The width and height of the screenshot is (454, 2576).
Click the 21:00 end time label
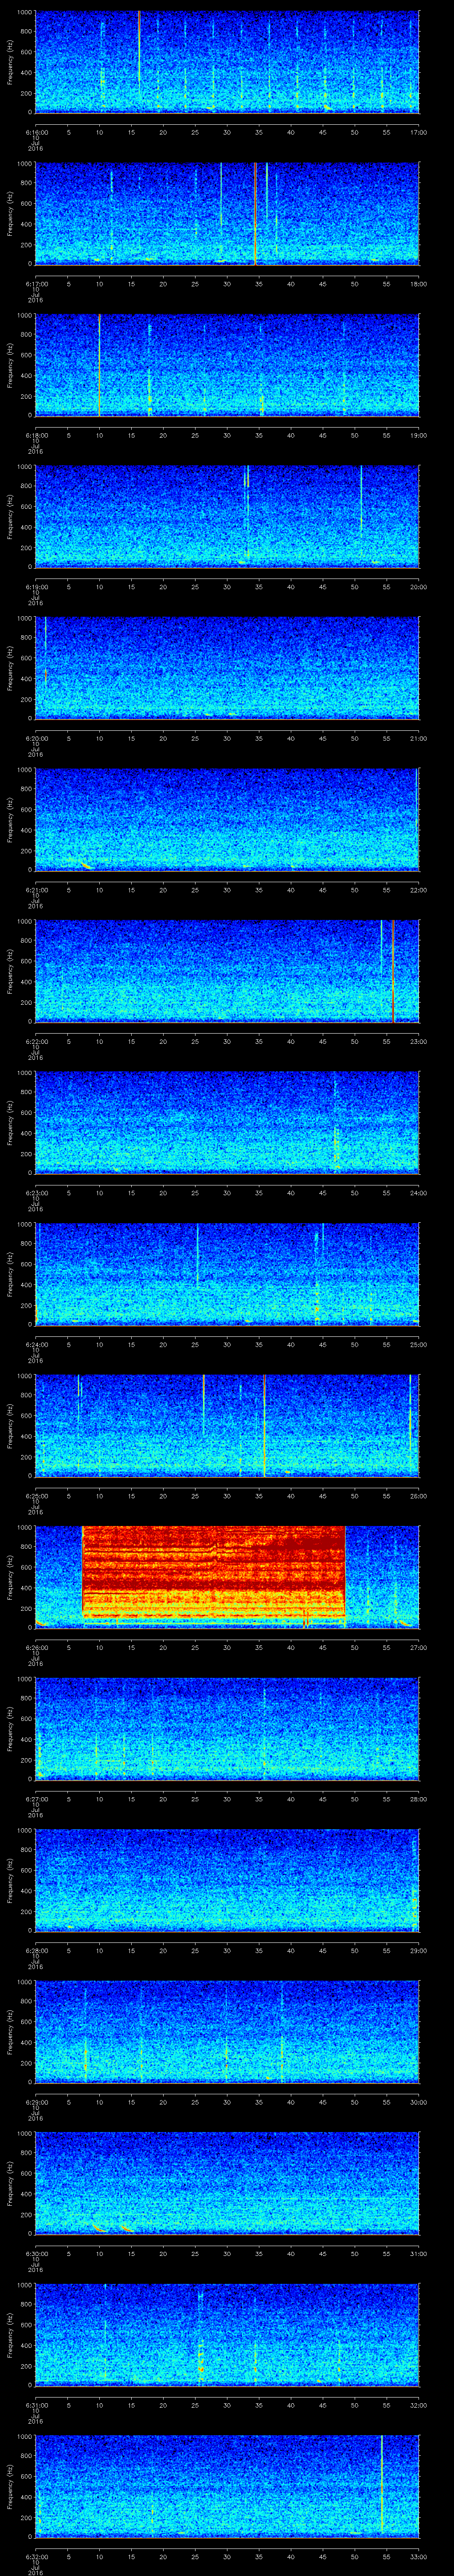coord(419,738)
